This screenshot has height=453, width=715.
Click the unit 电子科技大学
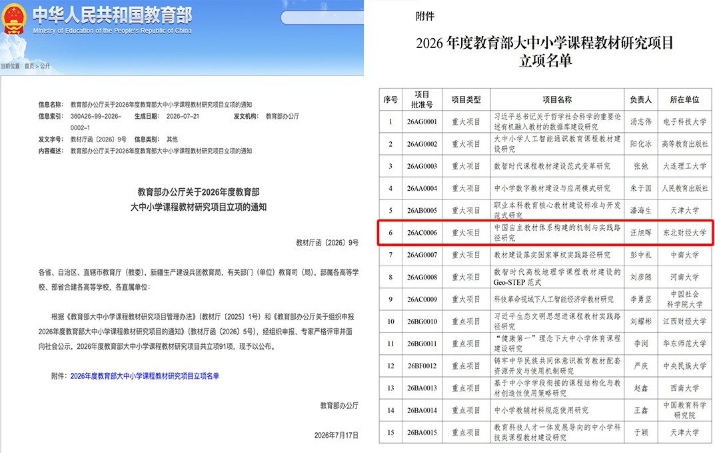(684, 122)
